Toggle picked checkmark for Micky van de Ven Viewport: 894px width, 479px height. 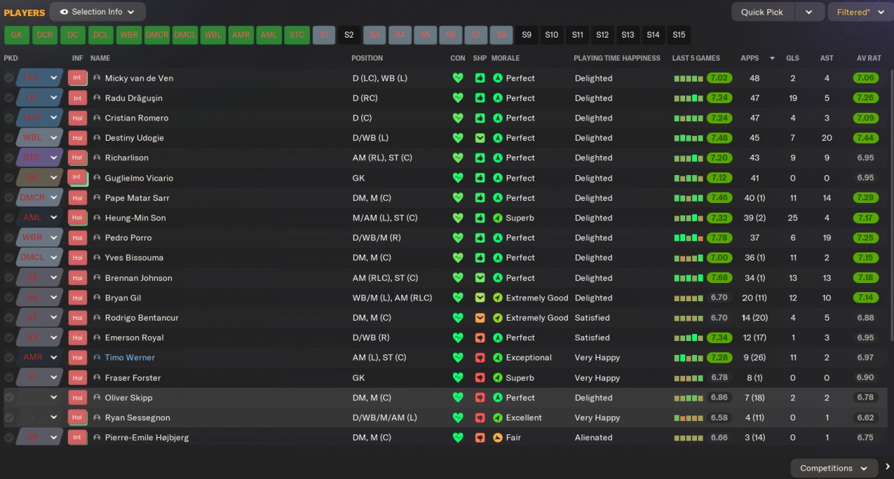pos(9,78)
